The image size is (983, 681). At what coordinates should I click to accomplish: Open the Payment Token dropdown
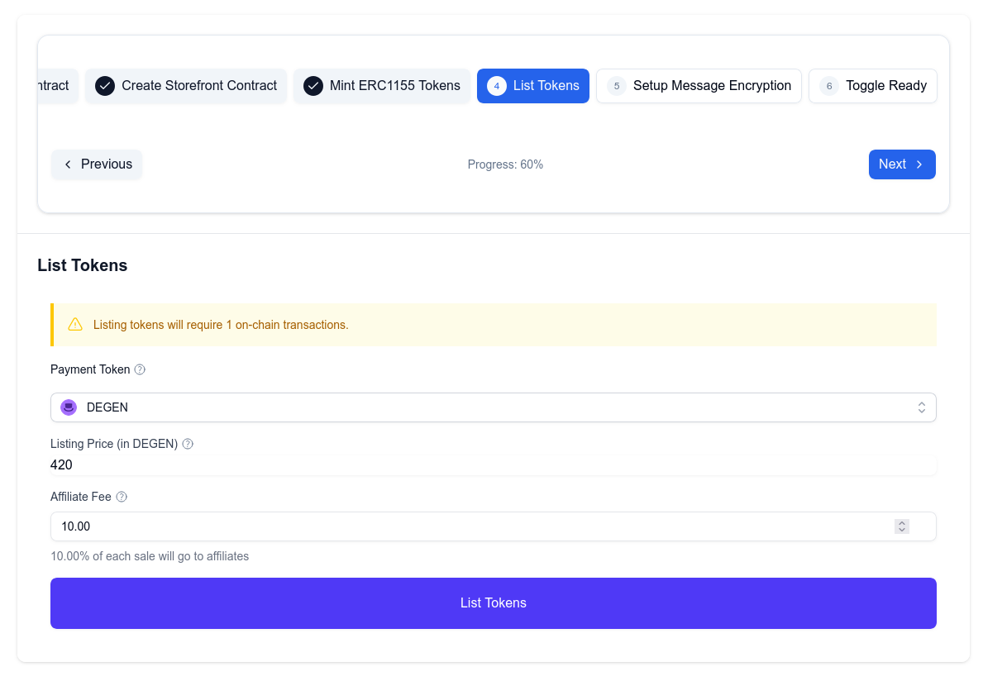pyautogui.click(x=921, y=407)
